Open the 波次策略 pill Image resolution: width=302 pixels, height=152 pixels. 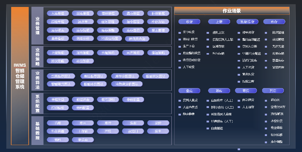click(58, 61)
